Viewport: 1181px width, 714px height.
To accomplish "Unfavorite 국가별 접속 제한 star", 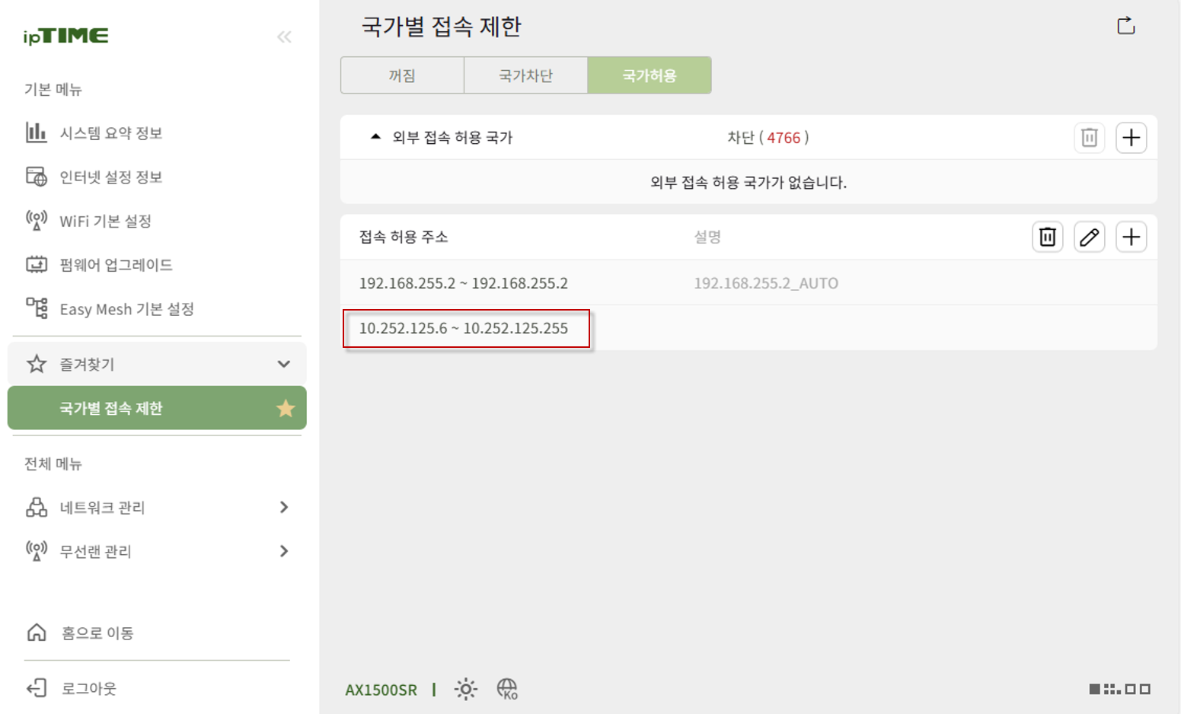I will pyautogui.click(x=286, y=409).
